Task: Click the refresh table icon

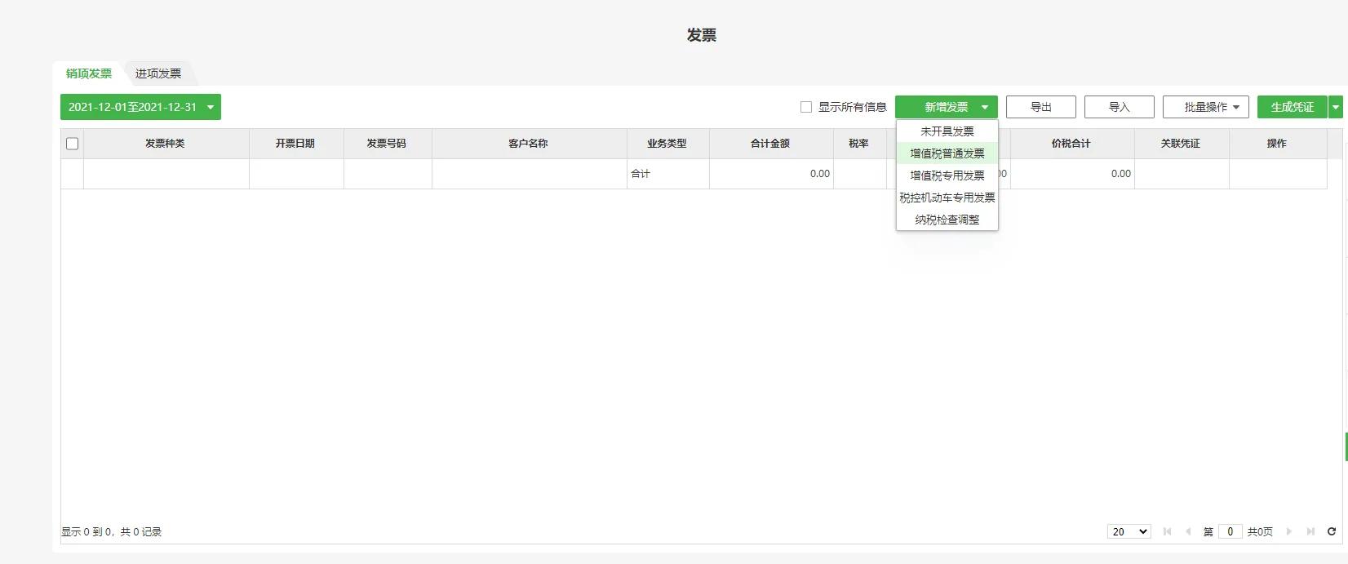Action: click(1332, 531)
